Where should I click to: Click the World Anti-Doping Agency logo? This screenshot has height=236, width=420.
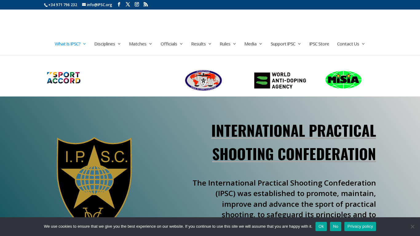[x=280, y=81]
